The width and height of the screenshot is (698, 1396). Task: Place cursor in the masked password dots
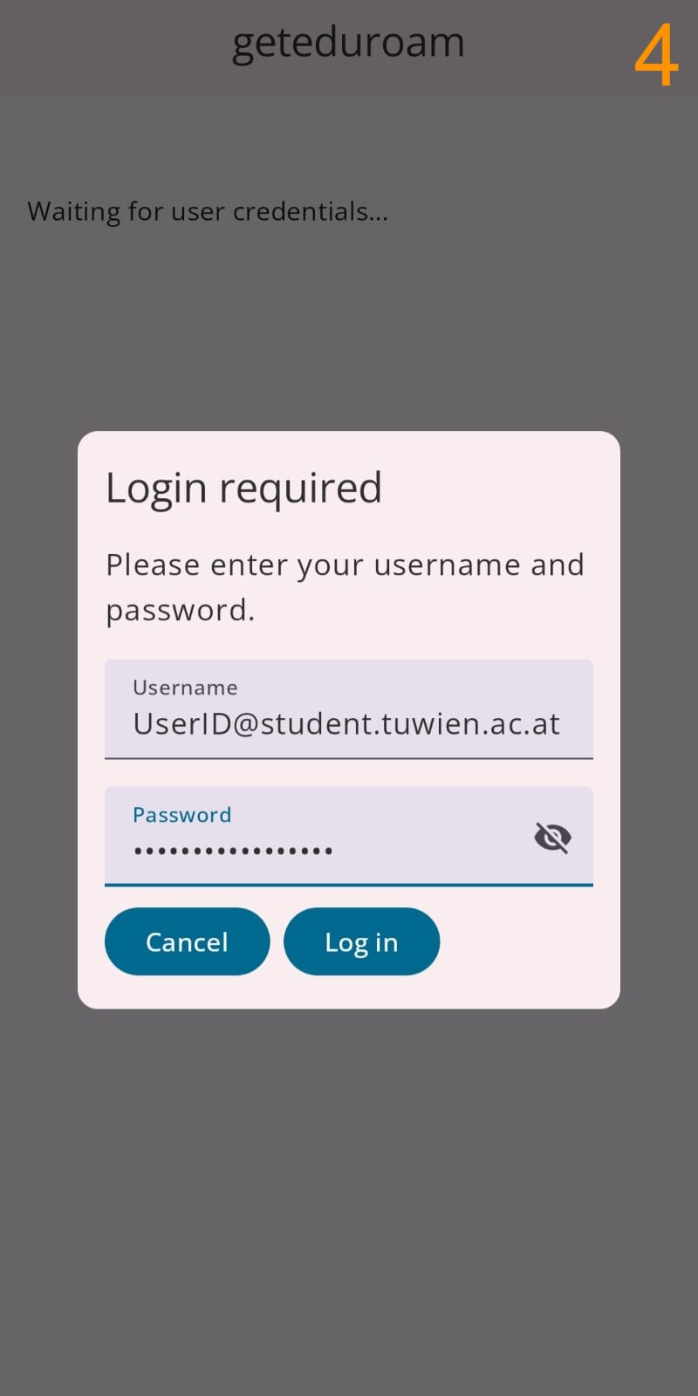pyautogui.click(x=233, y=851)
